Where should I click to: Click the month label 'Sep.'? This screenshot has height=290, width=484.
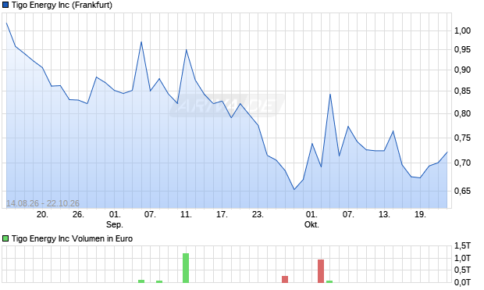[115, 224]
